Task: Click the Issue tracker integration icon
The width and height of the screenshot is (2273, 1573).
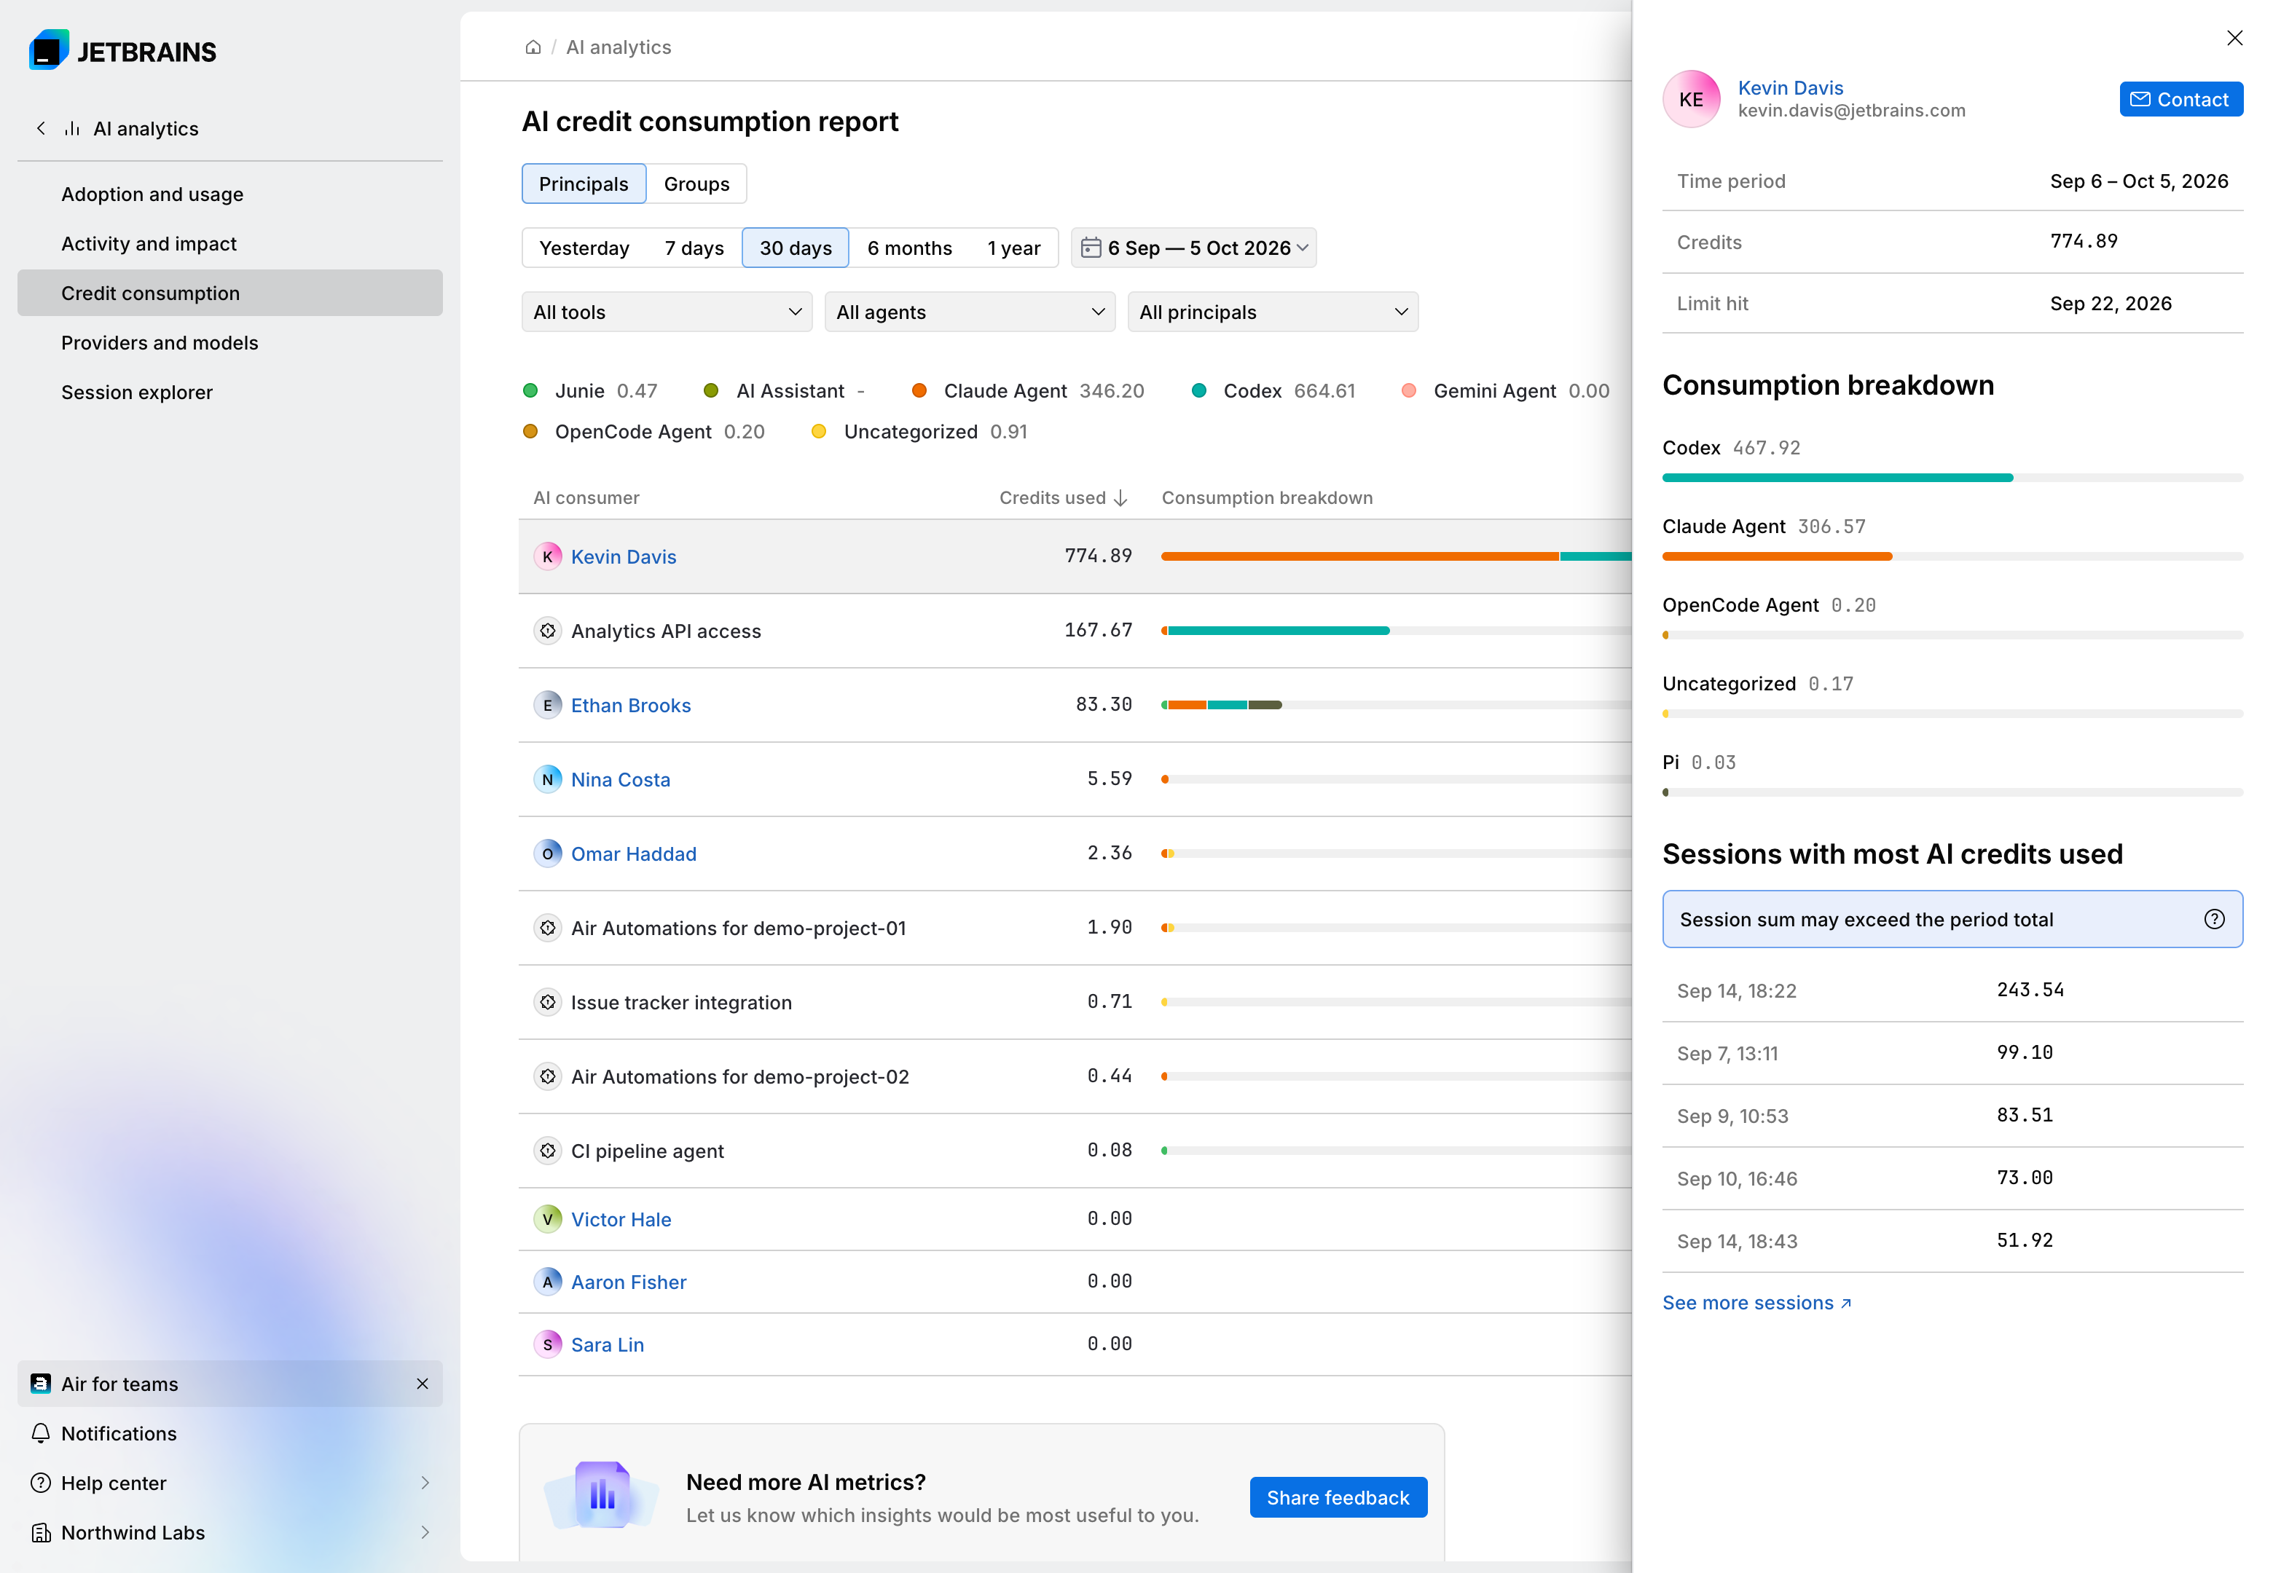Action: coord(547,1002)
